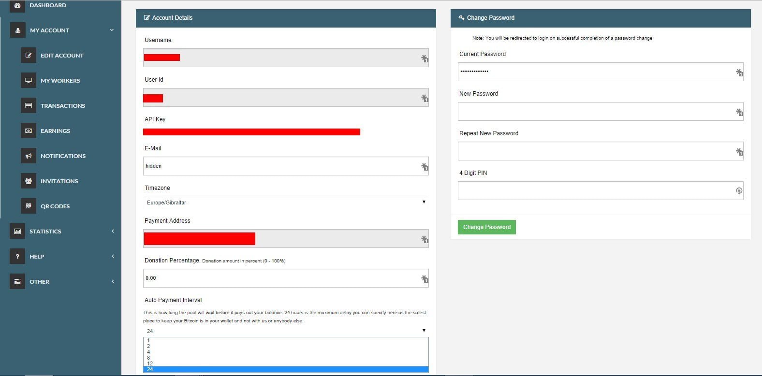Select interval option 1
The image size is (762, 376).
286,340
